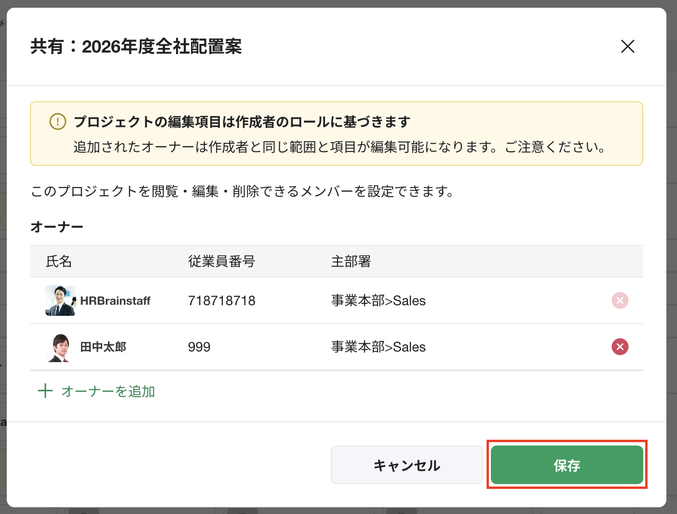Click employee number 718718718
The image size is (677, 514).
(x=221, y=301)
